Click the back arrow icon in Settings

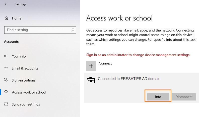(6, 4)
